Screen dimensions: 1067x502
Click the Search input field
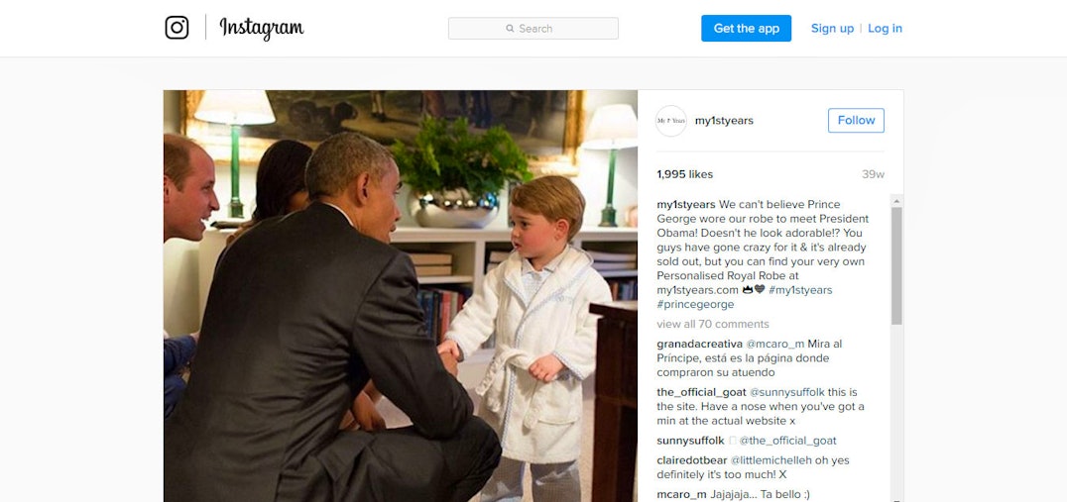(x=533, y=29)
